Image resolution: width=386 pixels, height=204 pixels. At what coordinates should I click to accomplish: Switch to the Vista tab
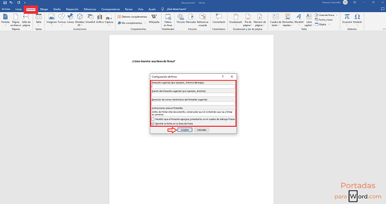[x=141, y=9]
